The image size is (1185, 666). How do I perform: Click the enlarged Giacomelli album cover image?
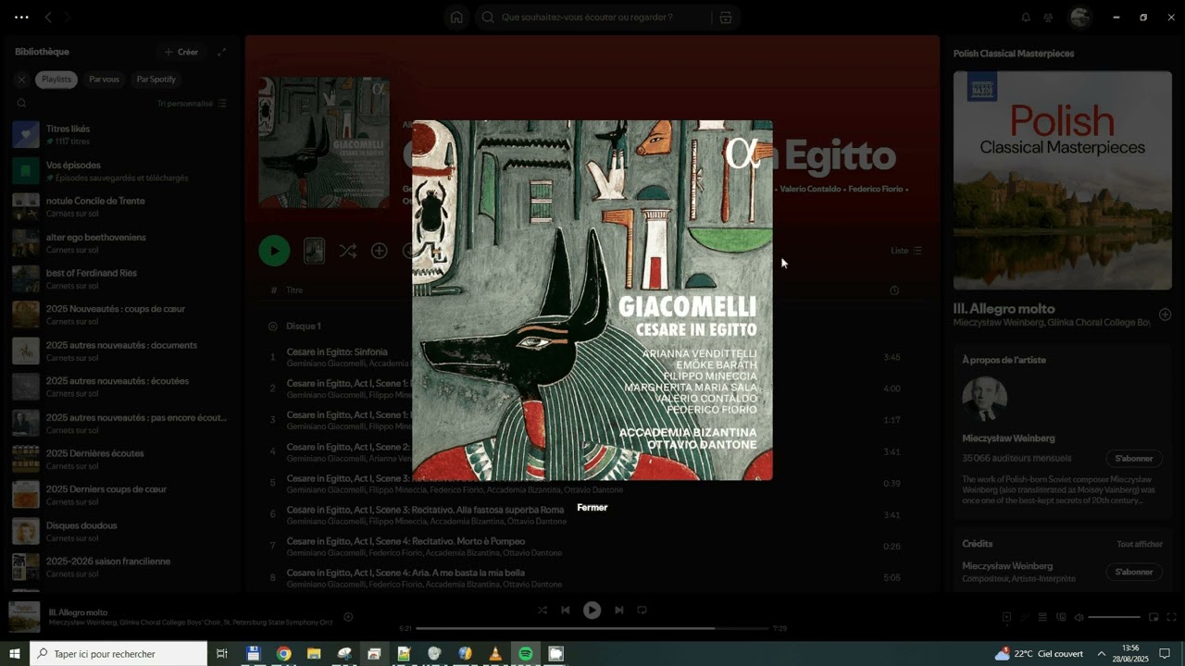coord(592,300)
